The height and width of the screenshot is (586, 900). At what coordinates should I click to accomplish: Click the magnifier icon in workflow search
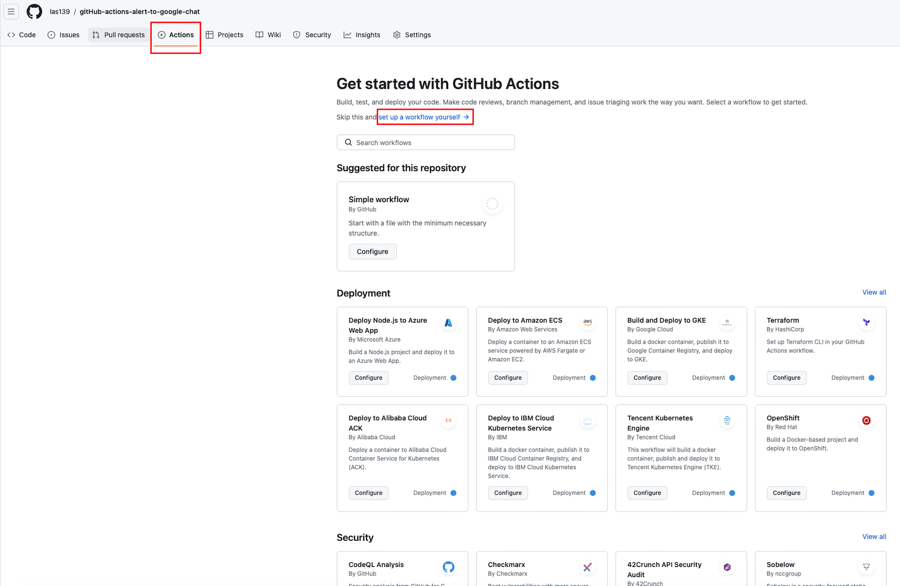pos(348,143)
